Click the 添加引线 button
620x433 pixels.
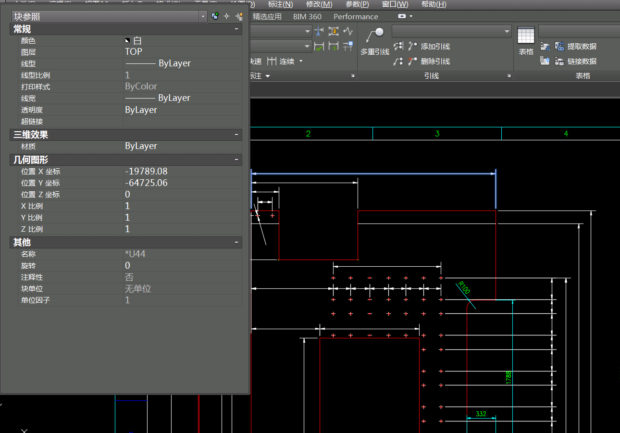429,46
